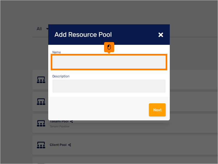
Task: Open sharing options for Client Pool
Action: tap(69, 145)
